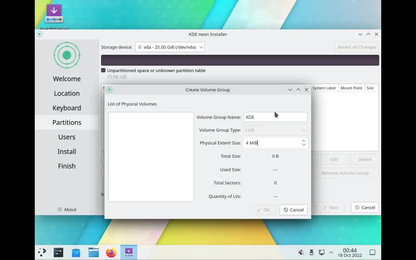Viewport: 416px width, 260px height.
Task: Select the Partitions step in the sidebar
Action: point(67,123)
